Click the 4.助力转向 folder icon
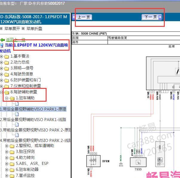Viewport: 180px width, 178px height. (x=12, y=158)
